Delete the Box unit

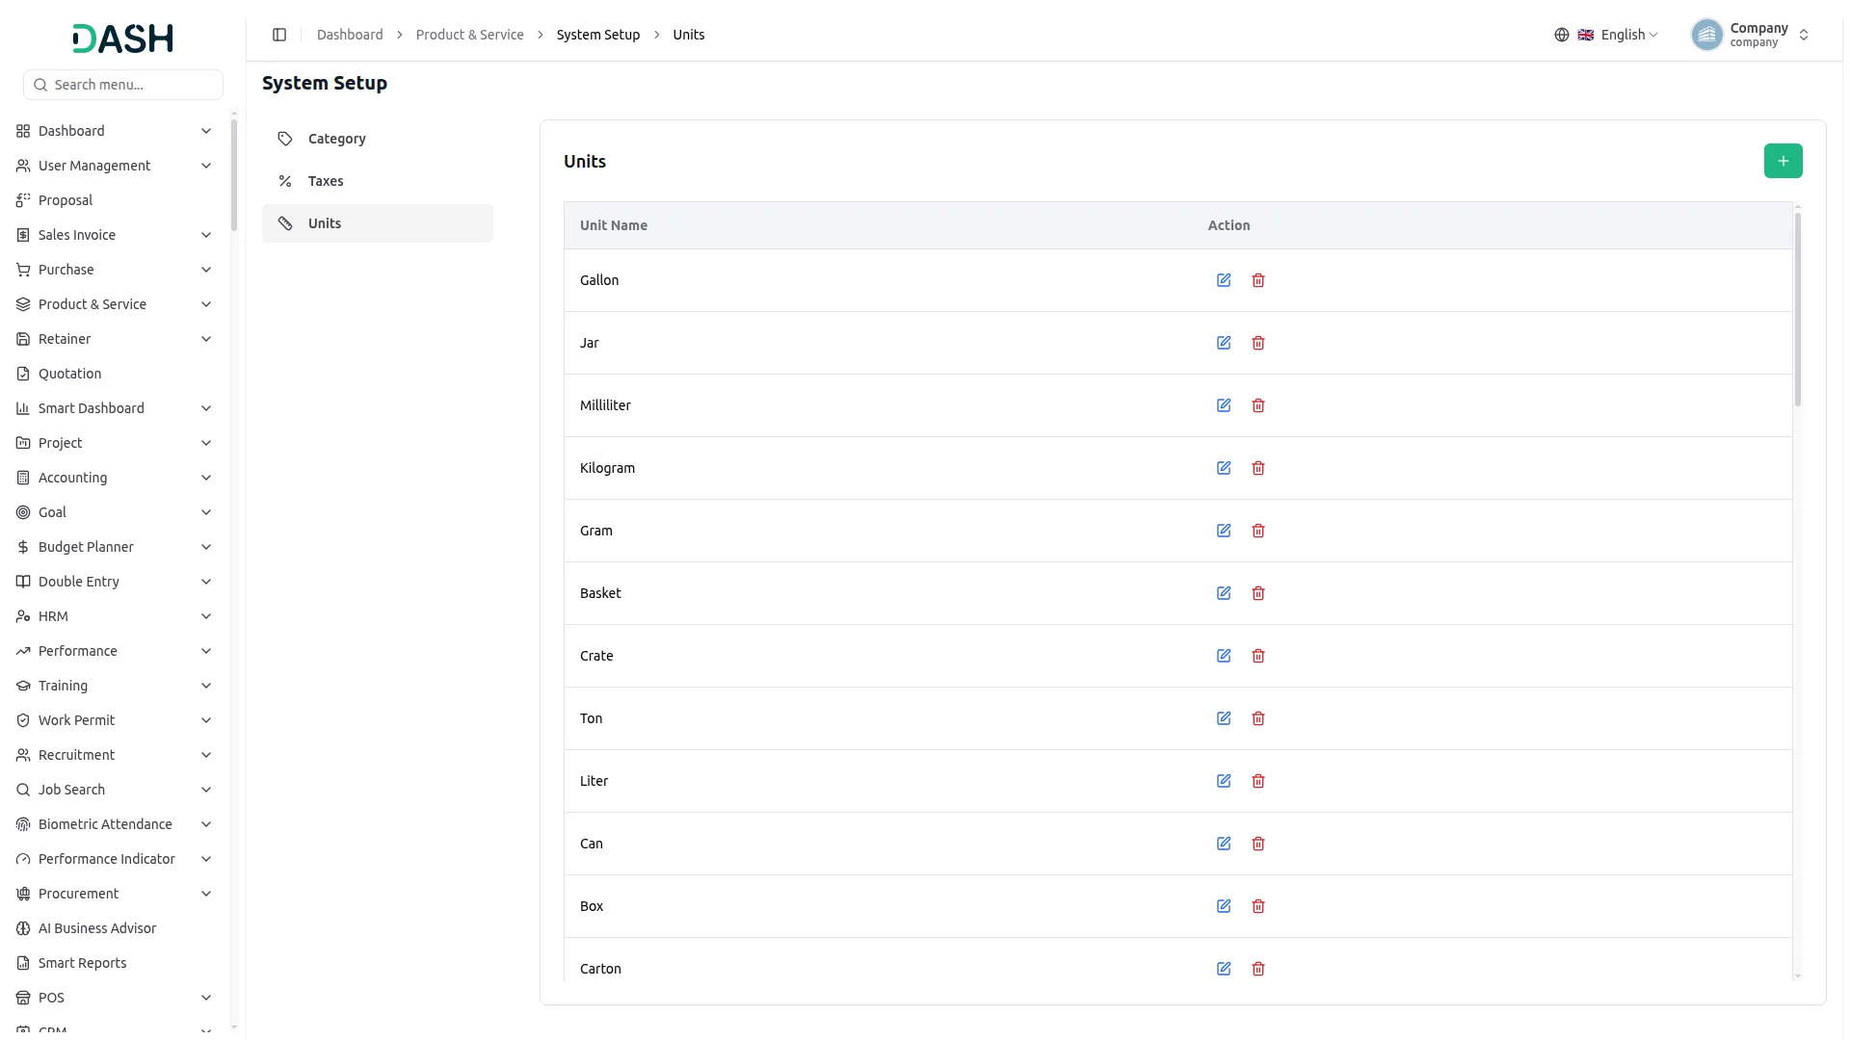click(x=1258, y=906)
